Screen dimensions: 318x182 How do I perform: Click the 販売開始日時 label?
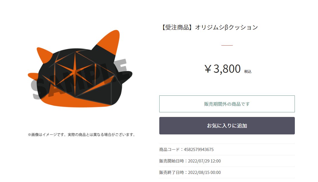pyautogui.click(x=172, y=161)
